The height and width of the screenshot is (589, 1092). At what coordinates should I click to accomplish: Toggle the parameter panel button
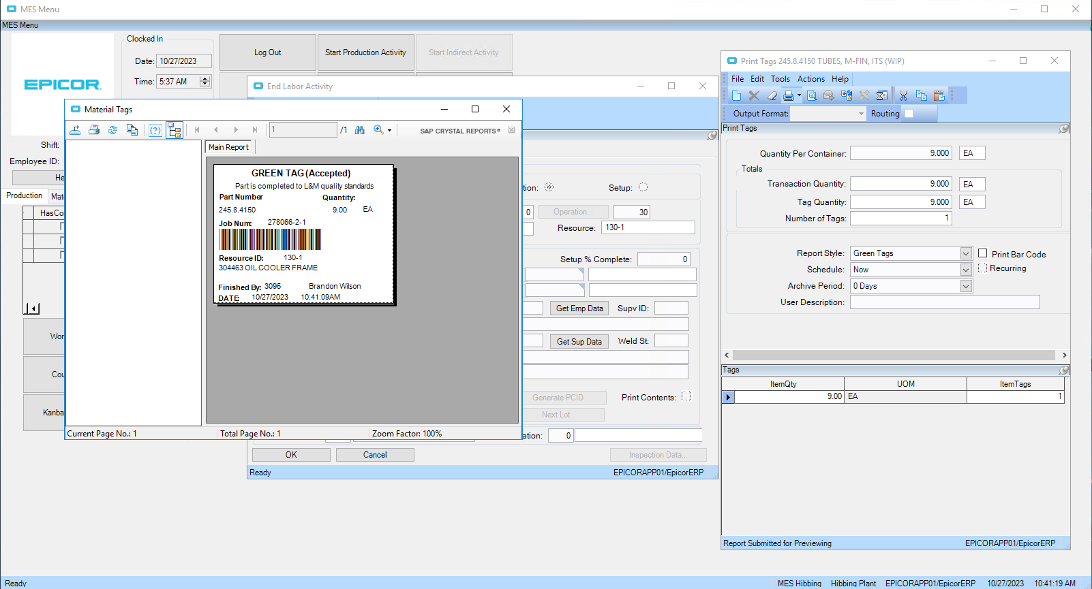[155, 130]
